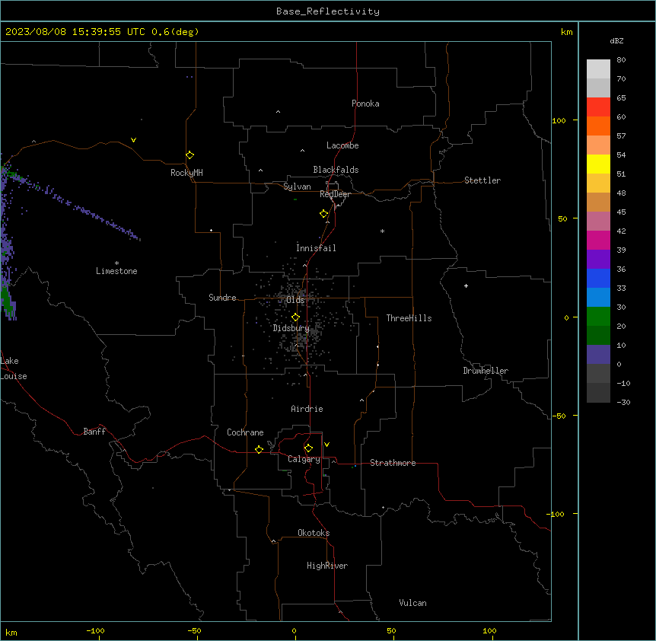This screenshot has height=641, width=656.
Task: Click the blue 36 dBZ legend swatch
Action: pyautogui.click(x=598, y=278)
